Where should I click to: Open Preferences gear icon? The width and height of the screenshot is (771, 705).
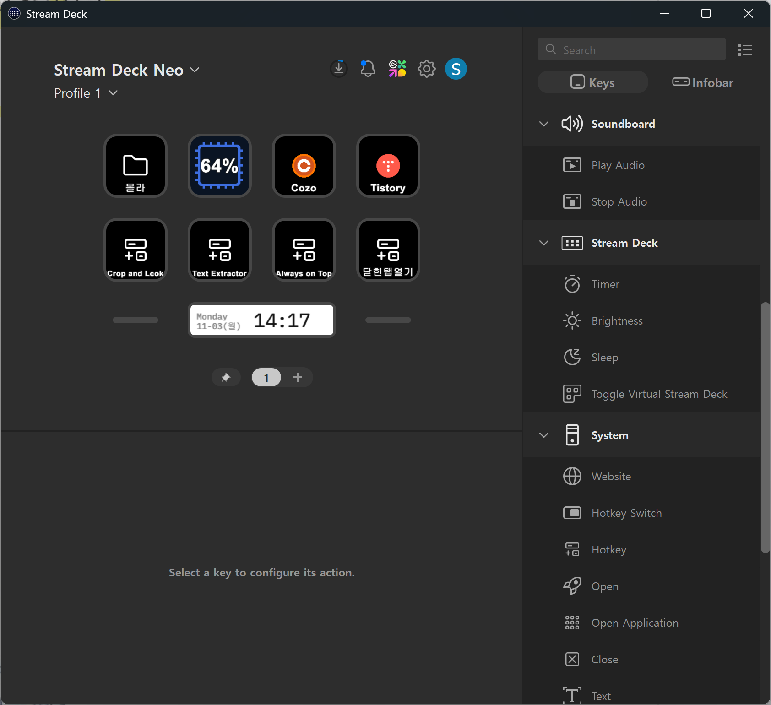pyautogui.click(x=427, y=69)
